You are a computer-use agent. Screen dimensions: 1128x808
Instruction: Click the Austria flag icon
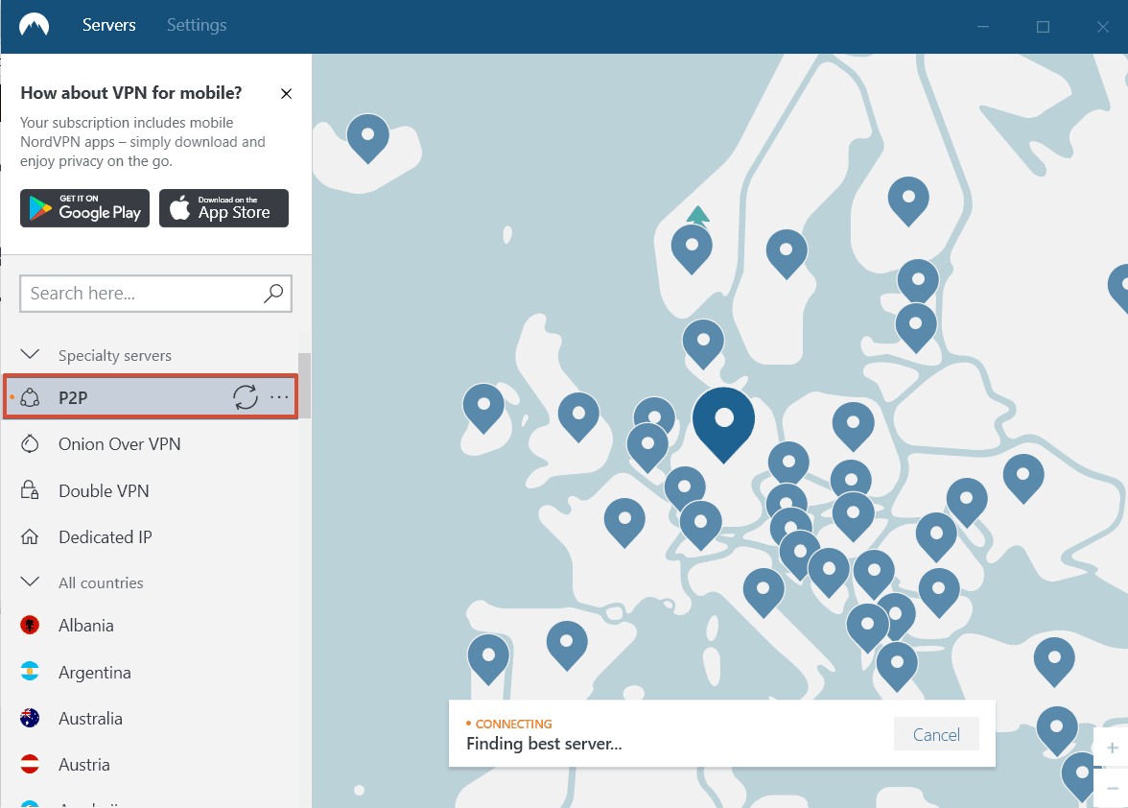tap(30, 764)
